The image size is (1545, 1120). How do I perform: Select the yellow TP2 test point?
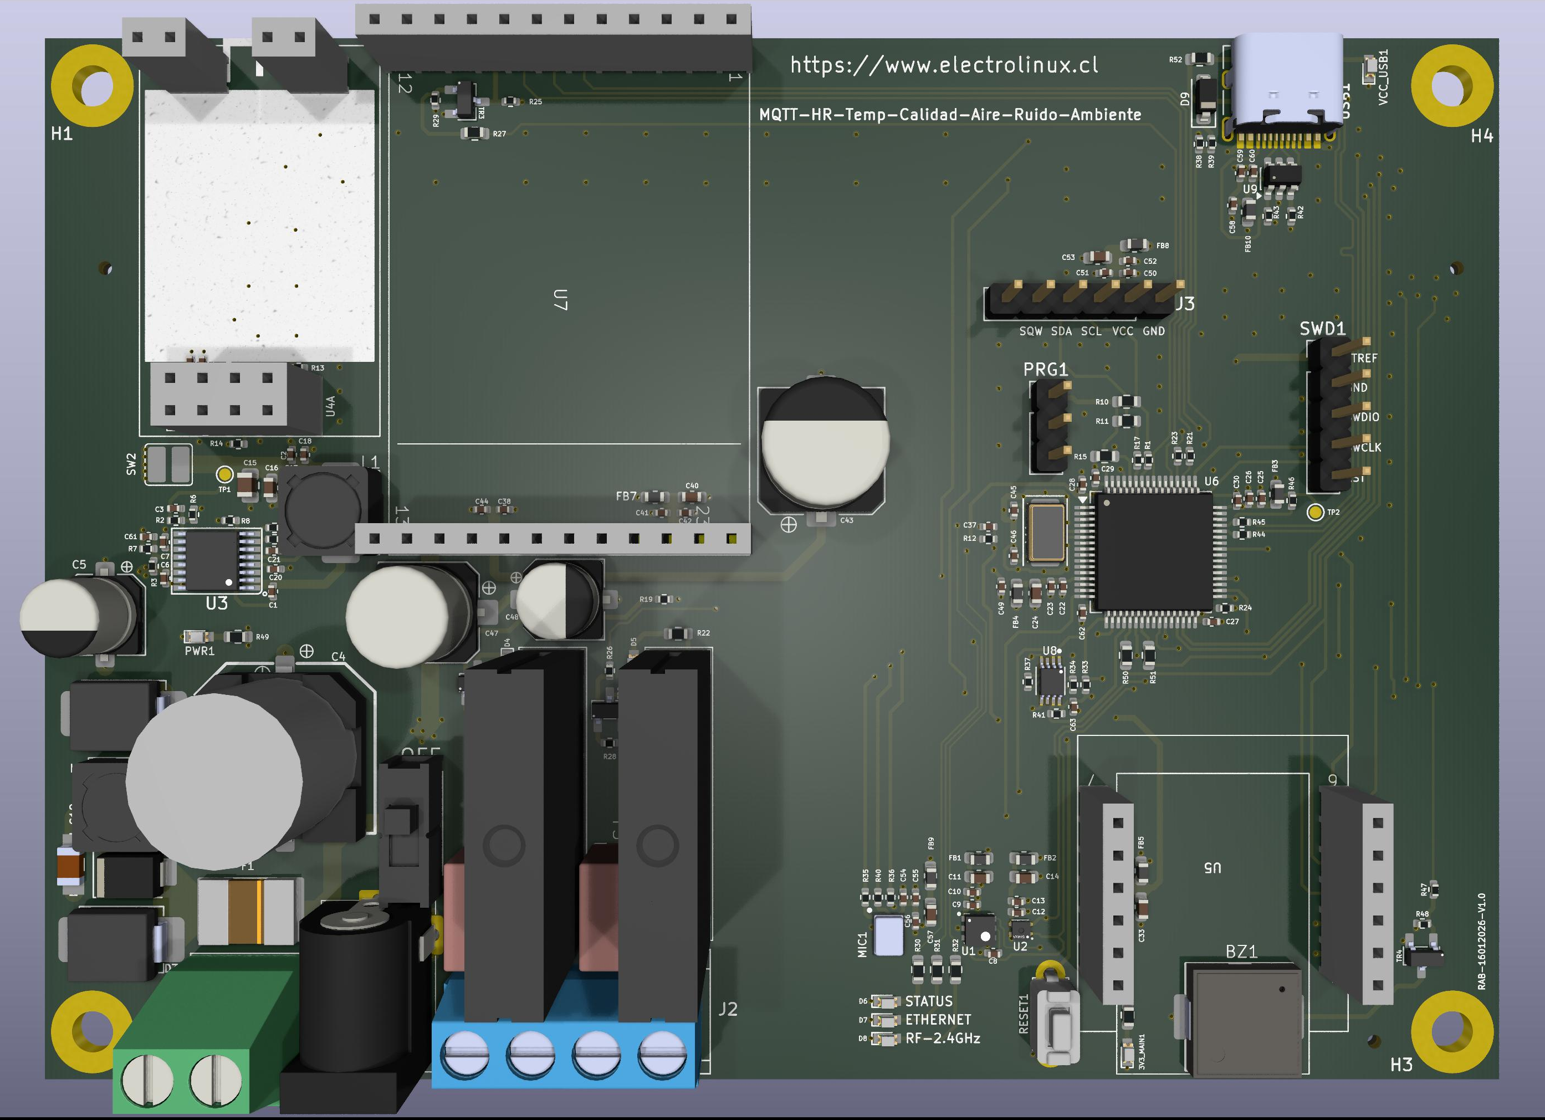pyautogui.click(x=1316, y=512)
